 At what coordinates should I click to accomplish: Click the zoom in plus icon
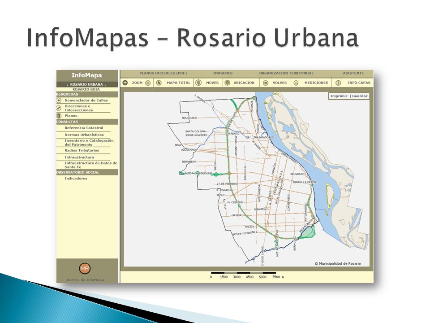tap(125, 83)
